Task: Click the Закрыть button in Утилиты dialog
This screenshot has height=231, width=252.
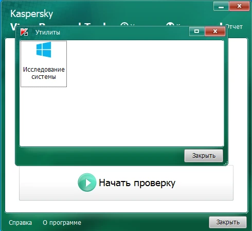Action: coord(204,156)
